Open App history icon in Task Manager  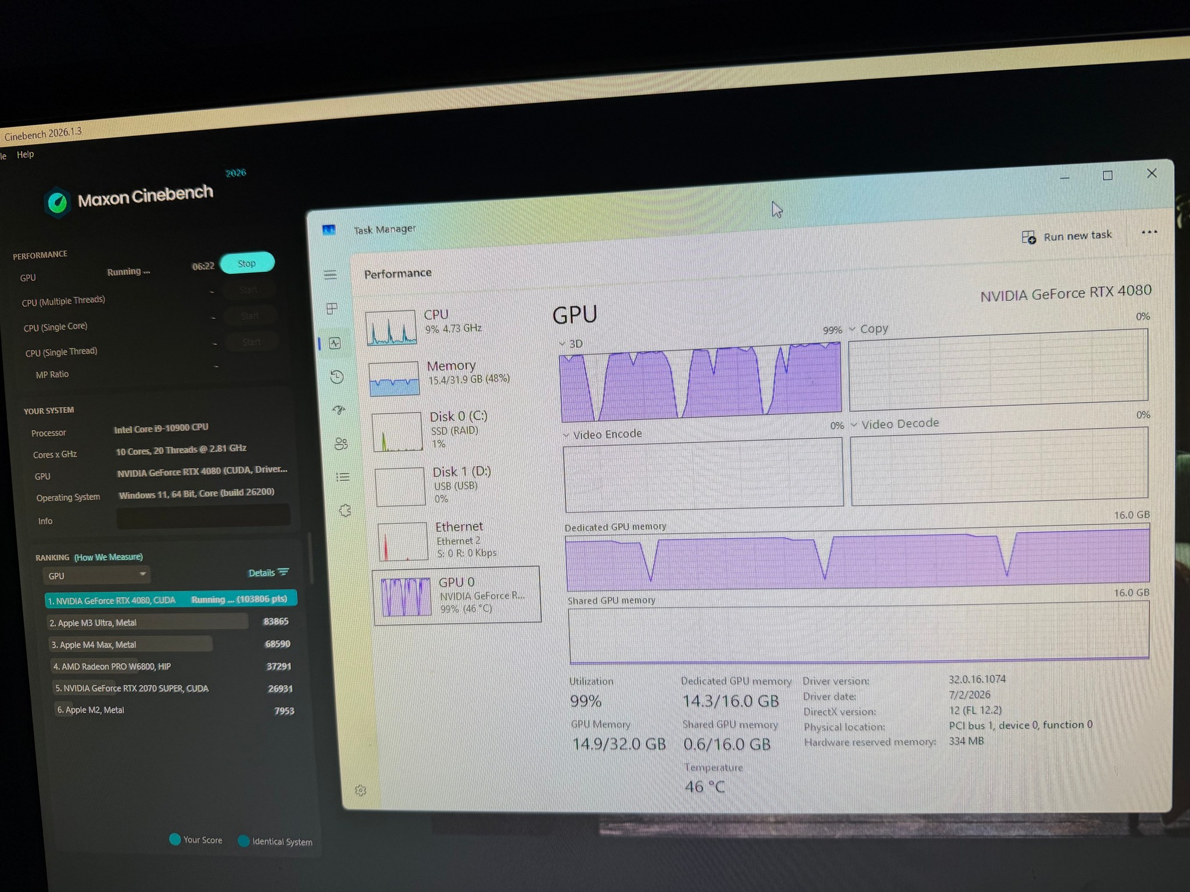pos(337,377)
